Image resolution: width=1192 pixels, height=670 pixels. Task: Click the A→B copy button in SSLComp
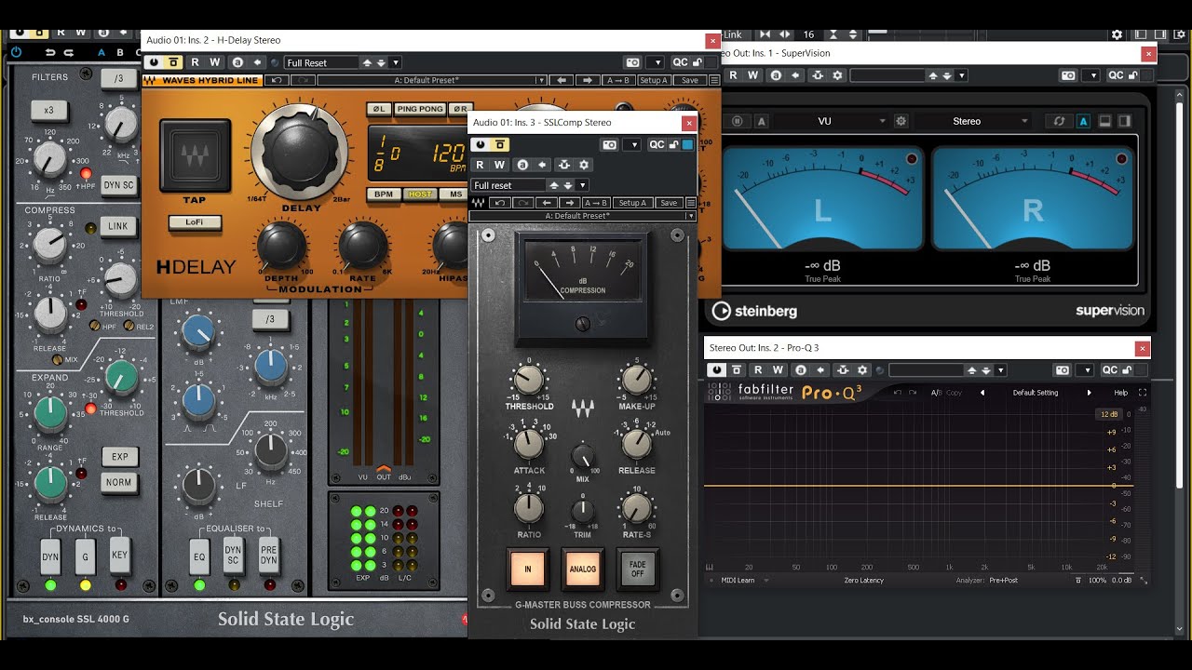coord(596,203)
